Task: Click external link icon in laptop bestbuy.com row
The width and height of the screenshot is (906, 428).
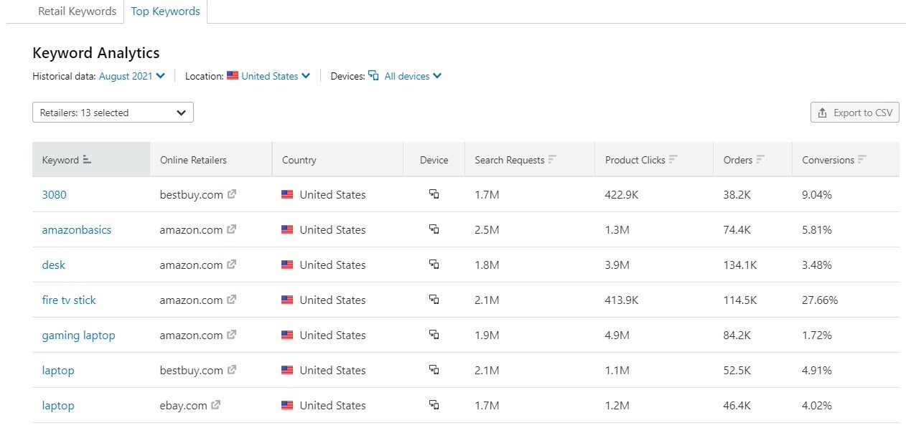Action: (x=231, y=369)
